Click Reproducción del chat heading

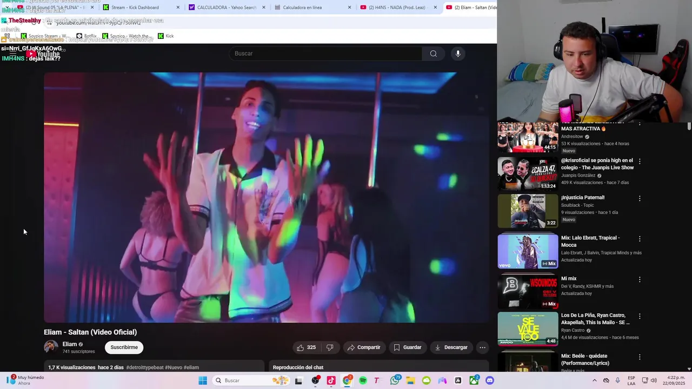point(298,367)
